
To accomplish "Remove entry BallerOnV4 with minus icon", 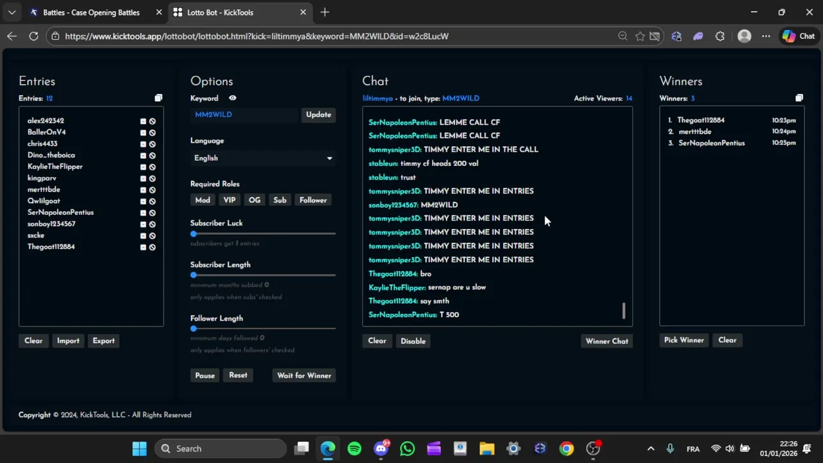I will click(143, 132).
